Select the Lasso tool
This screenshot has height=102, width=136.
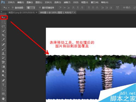coord(3,26)
